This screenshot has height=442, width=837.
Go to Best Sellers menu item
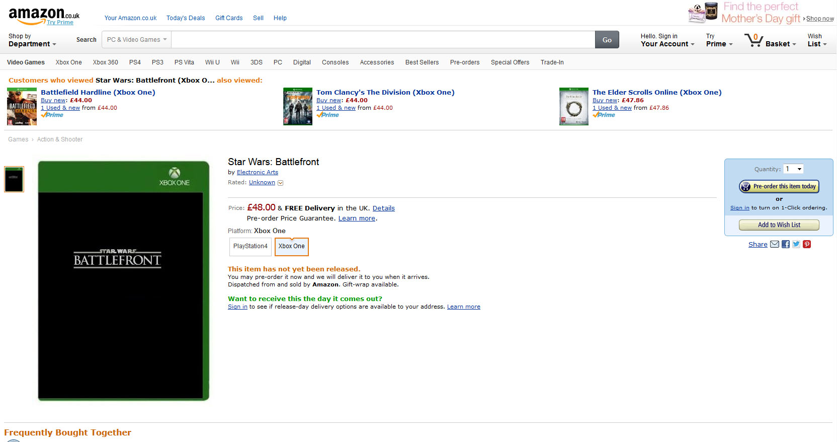(422, 62)
